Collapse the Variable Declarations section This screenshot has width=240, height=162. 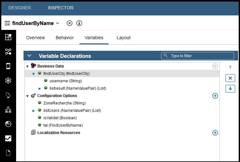[29, 56]
